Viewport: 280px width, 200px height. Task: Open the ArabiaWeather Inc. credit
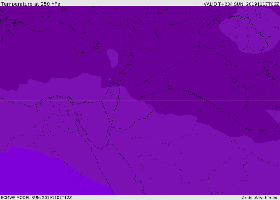click(x=261, y=198)
